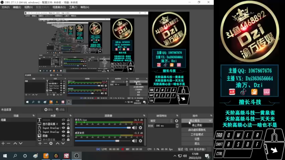Open the 桌面音频 audio settings gear

click(x=140, y=141)
